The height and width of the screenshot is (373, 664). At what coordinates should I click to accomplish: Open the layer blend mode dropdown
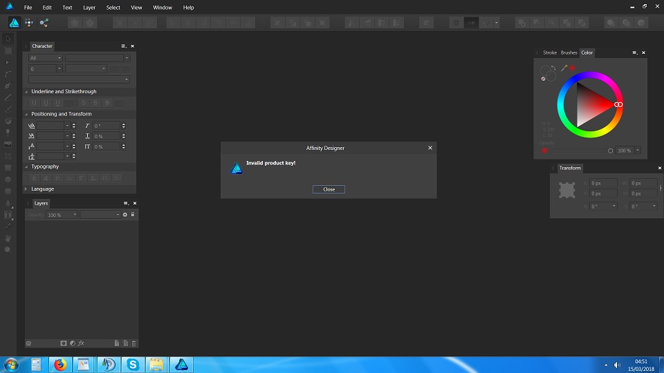(x=100, y=215)
